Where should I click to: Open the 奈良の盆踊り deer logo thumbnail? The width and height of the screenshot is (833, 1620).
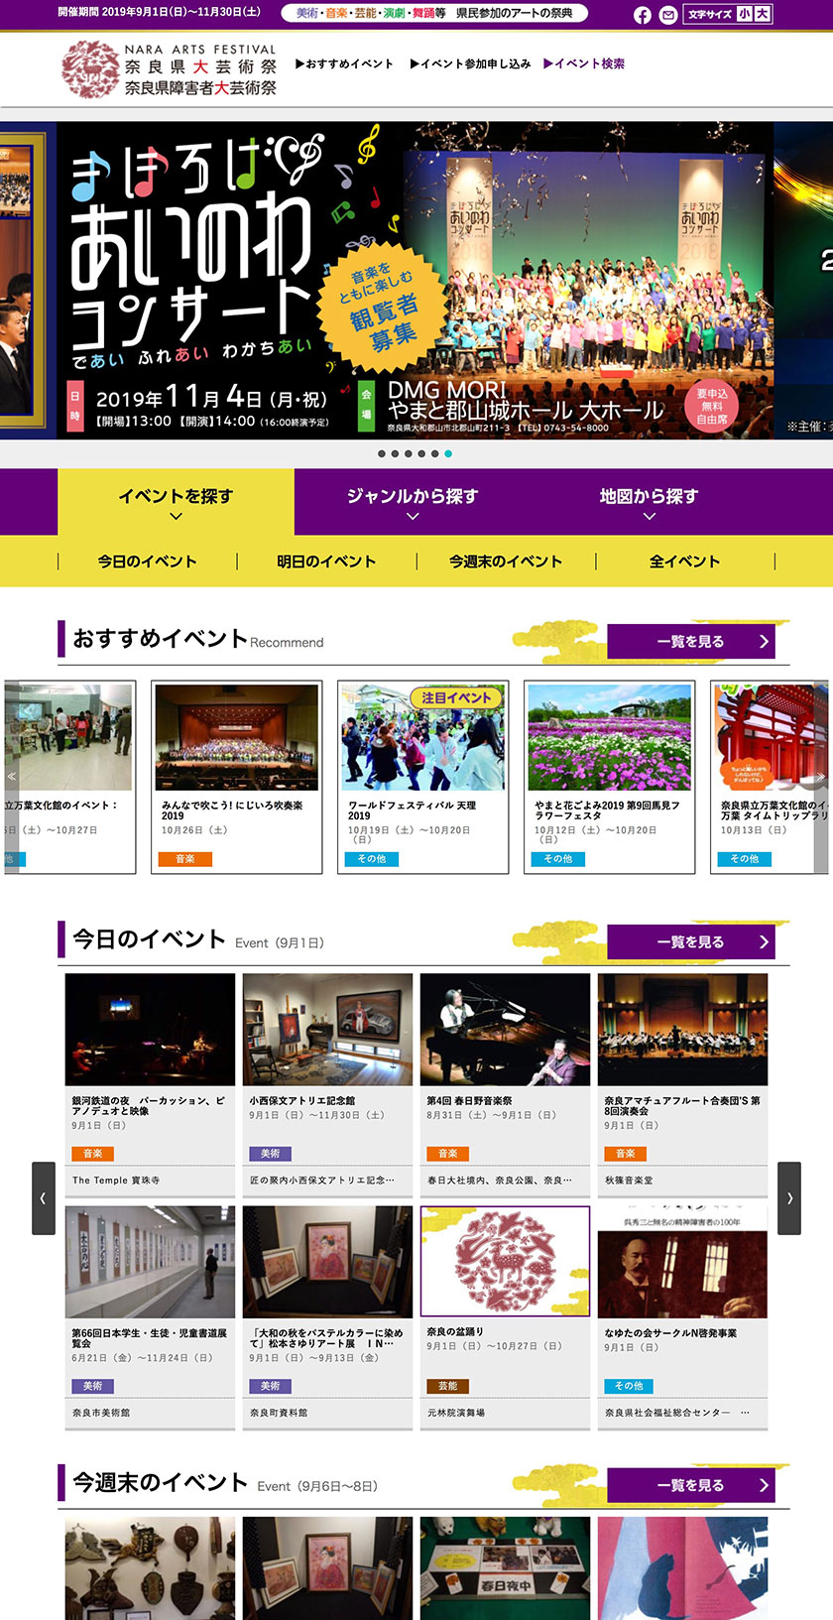pyautogui.click(x=506, y=1262)
